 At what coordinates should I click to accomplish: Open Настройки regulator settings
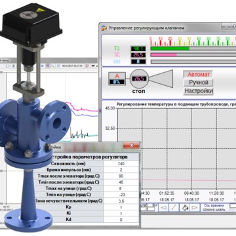(199, 91)
